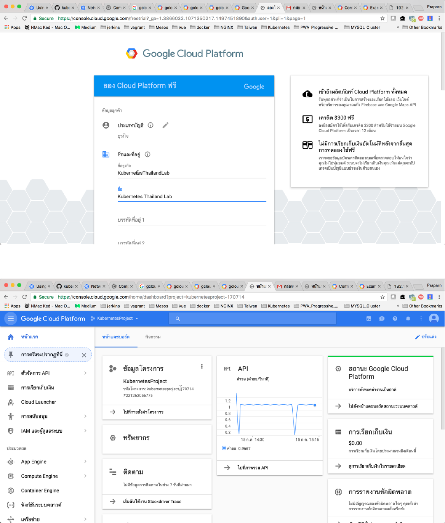The height and width of the screenshot is (523, 445).
Task: Select the Container Engine sidebar menu item
Action: click(47, 491)
